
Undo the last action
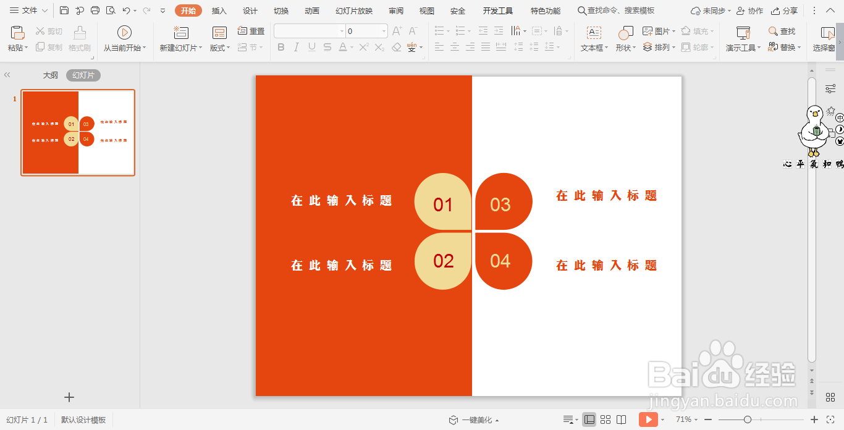126,11
